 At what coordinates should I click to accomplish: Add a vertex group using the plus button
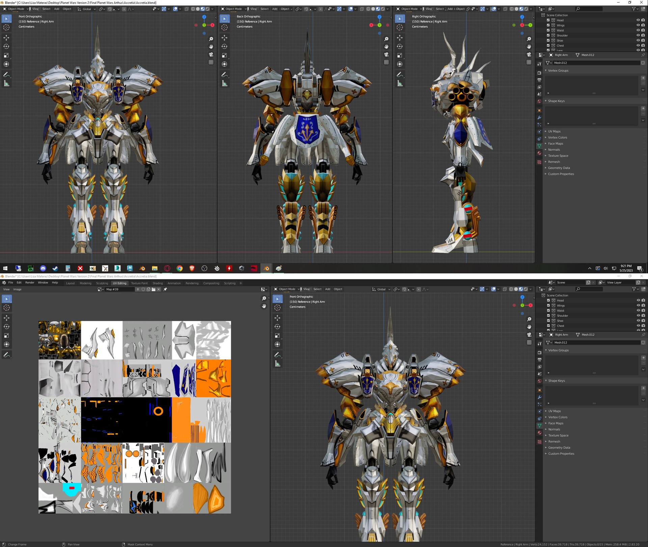click(x=643, y=78)
